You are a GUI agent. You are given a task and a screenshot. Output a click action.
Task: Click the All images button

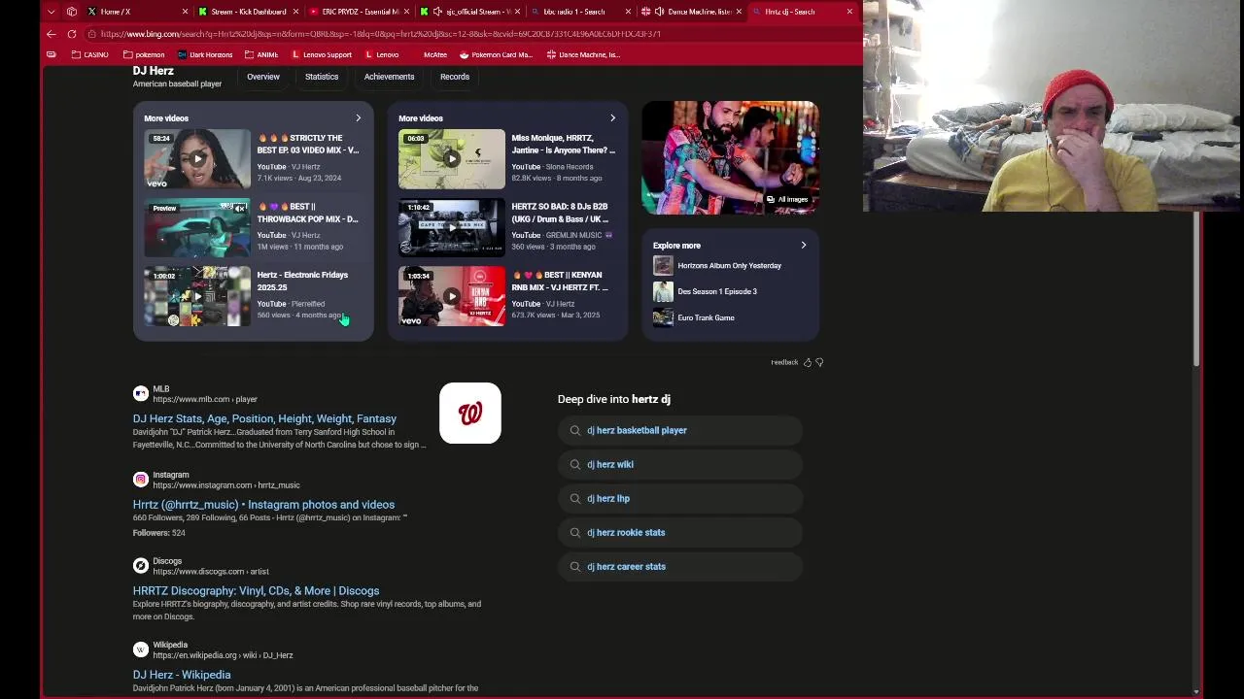[x=787, y=199]
